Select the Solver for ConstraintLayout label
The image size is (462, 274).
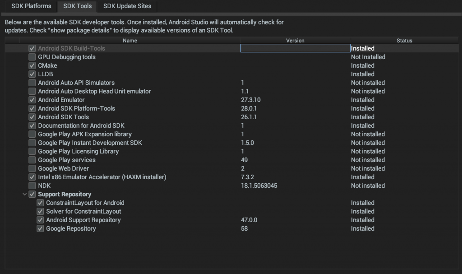click(83, 211)
